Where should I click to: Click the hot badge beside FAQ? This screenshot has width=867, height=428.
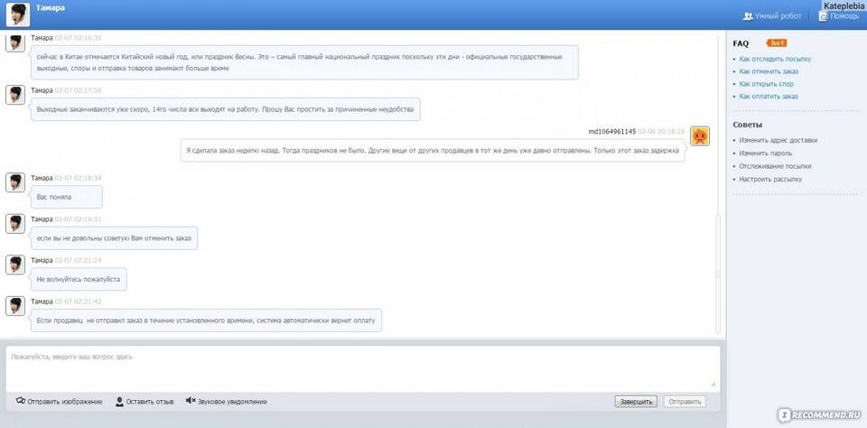pyautogui.click(x=776, y=42)
